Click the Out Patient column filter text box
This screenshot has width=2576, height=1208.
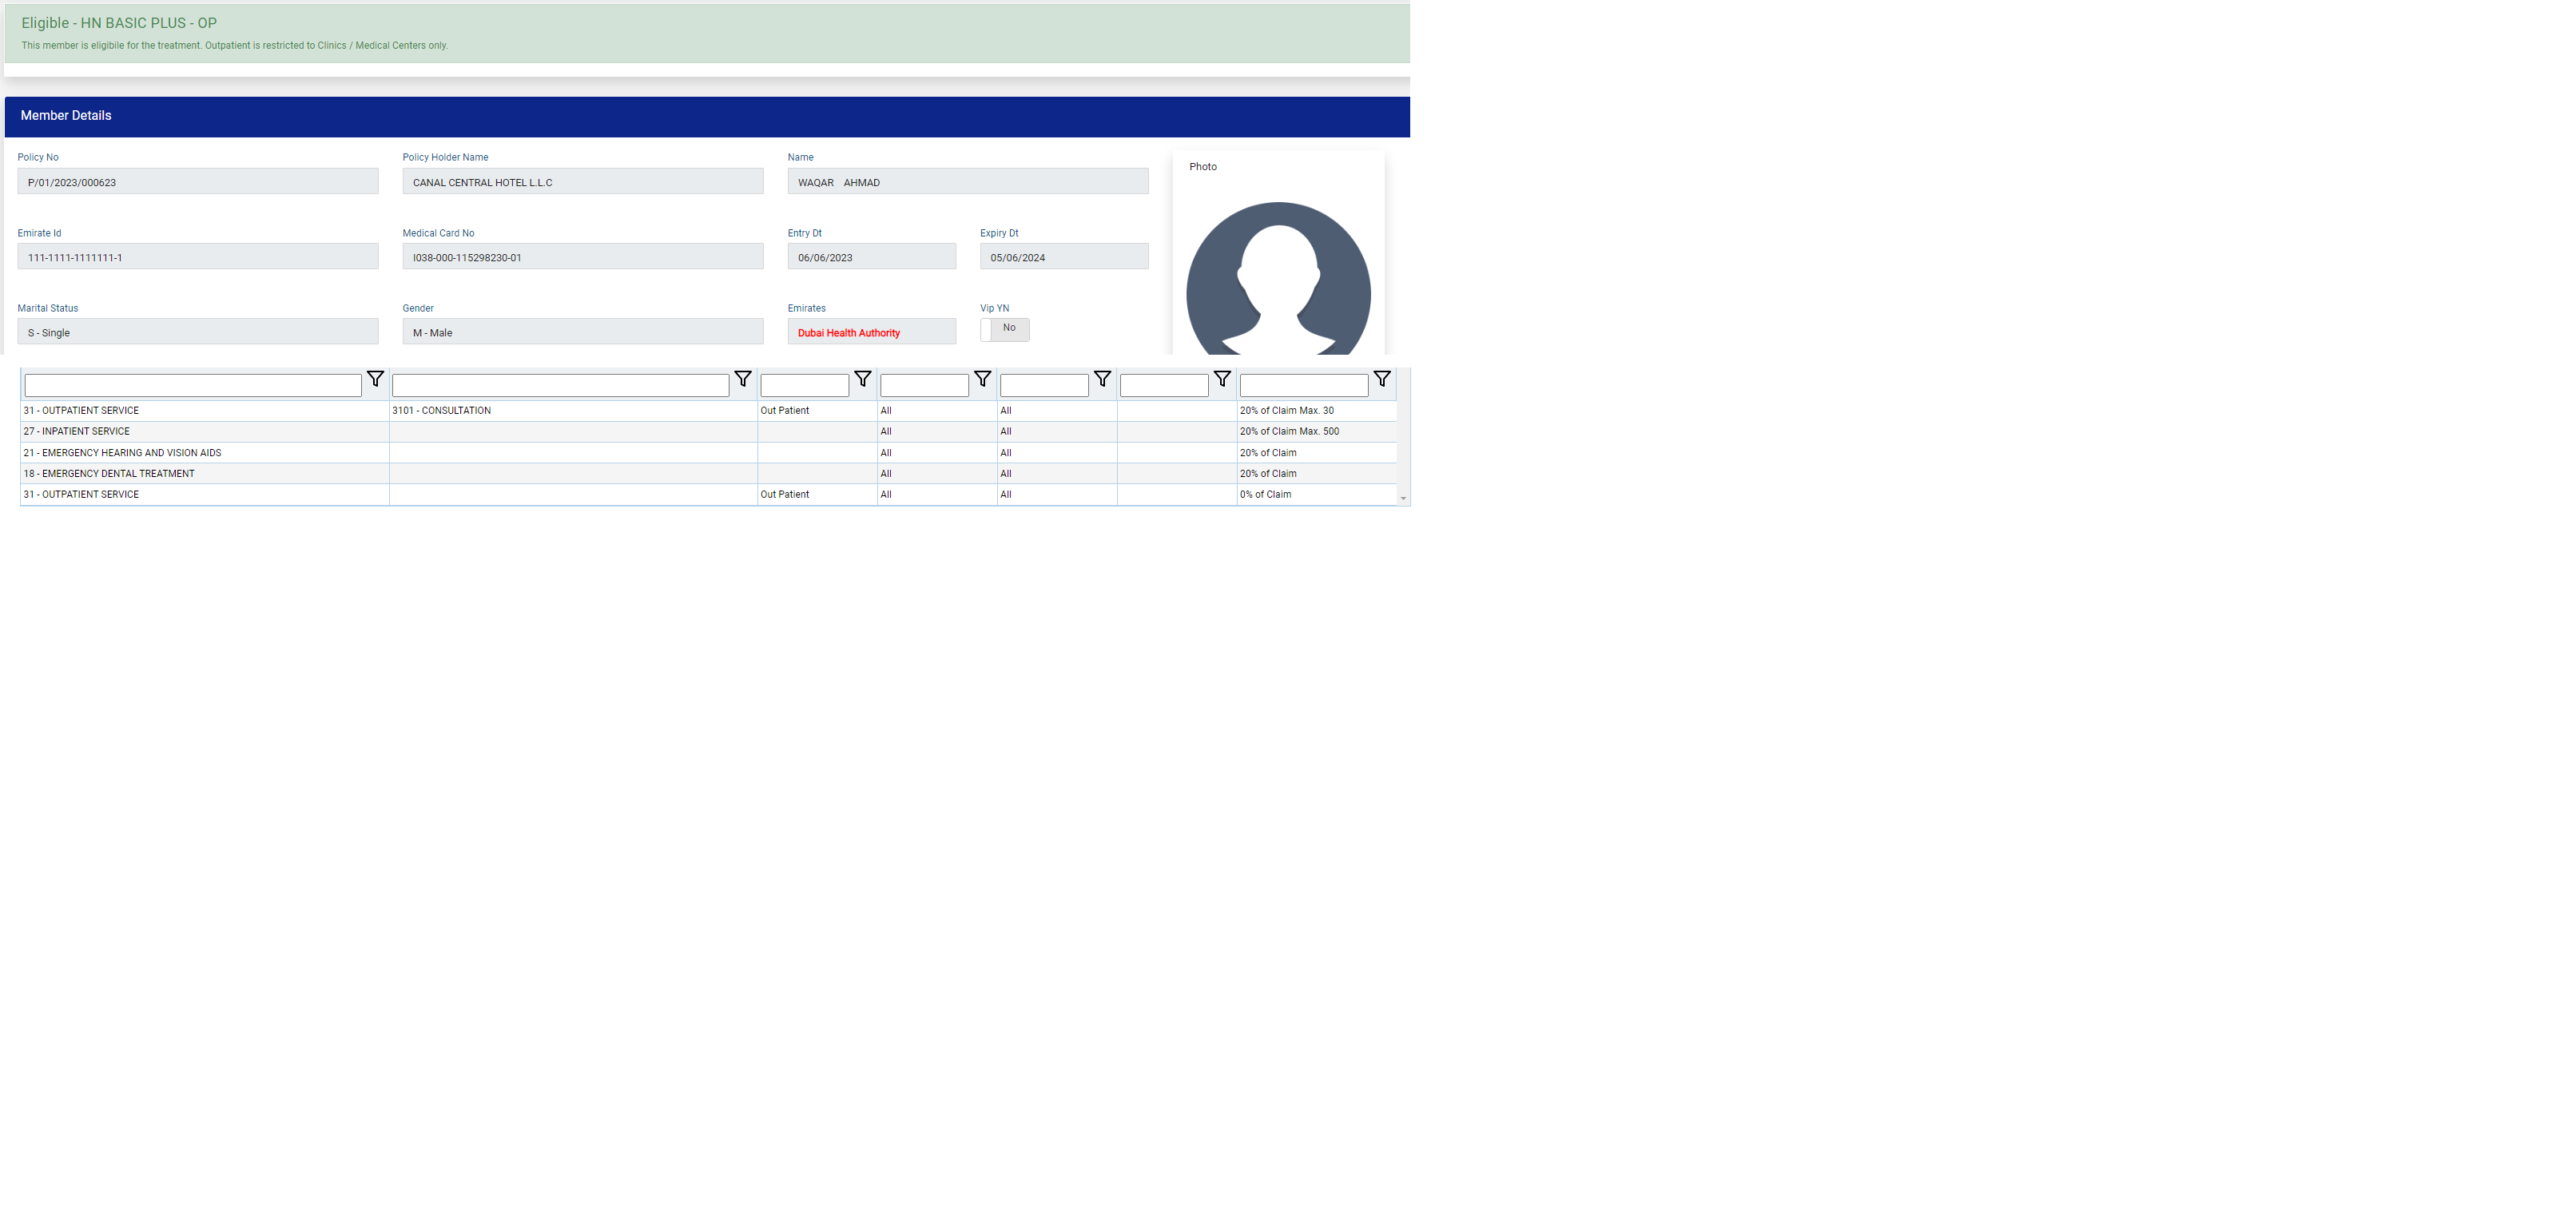(804, 385)
